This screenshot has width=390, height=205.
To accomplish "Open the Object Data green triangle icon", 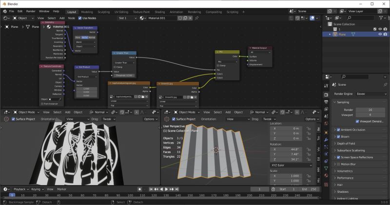I will pos(326,168).
